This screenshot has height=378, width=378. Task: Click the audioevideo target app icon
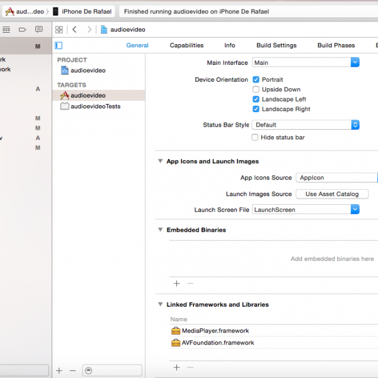pyautogui.click(x=65, y=96)
